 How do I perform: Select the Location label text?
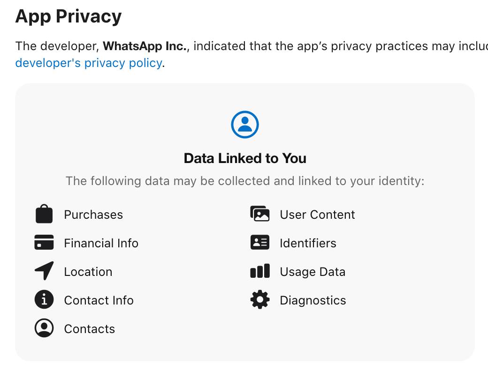[88, 272]
